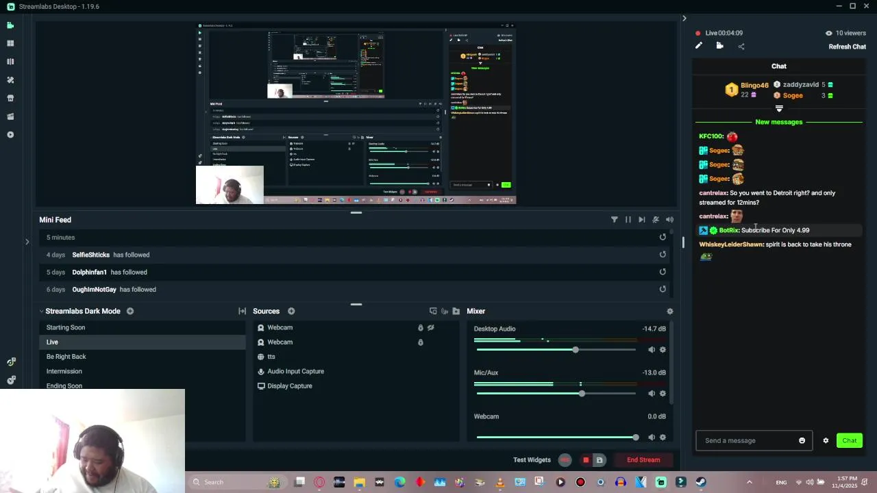Viewport: 877px width, 493px height.
Task: Select the Be Right Back scene
Action: click(143, 357)
